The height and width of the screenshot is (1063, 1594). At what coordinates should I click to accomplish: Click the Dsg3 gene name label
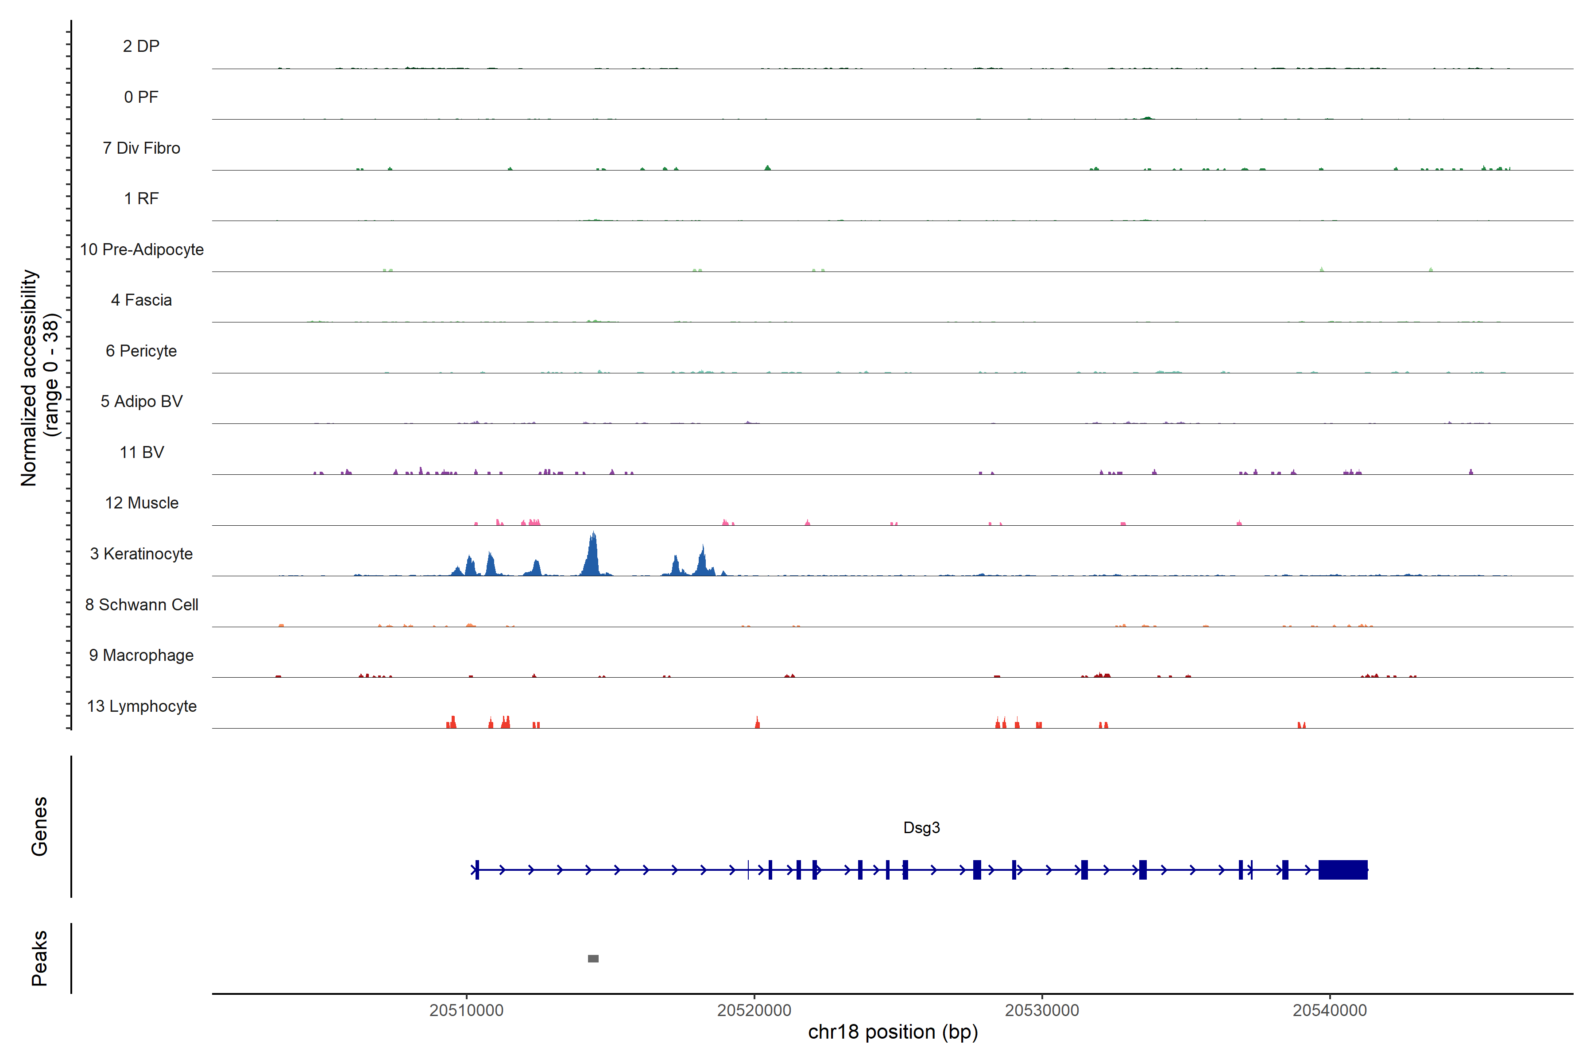pyautogui.click(x=921, y=828)
